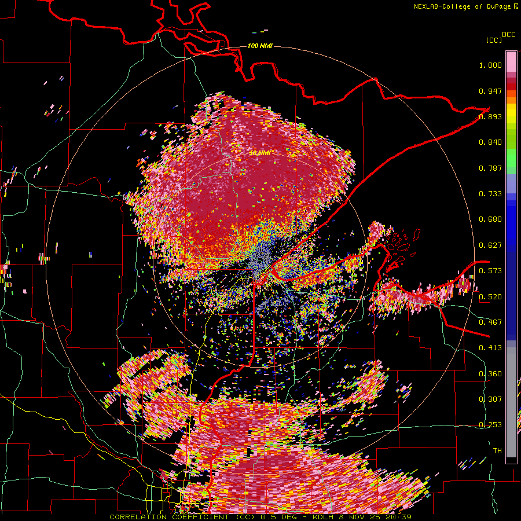Click the 50 NMI range ring label

[x=260, y=153]
